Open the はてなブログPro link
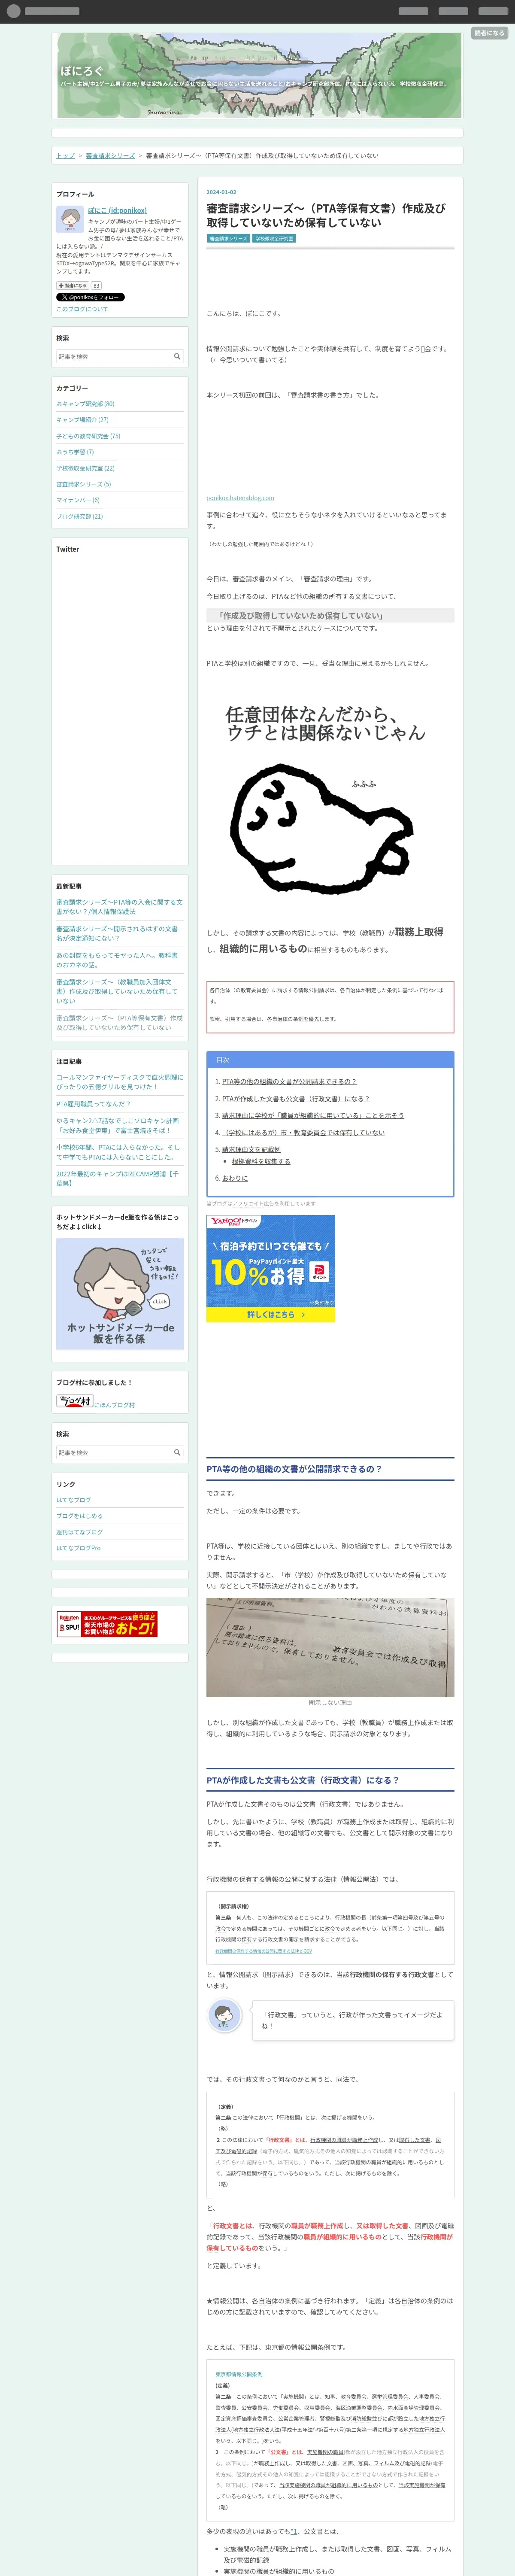Screen dimensions: 515x2576 (x=78, y=1548)
